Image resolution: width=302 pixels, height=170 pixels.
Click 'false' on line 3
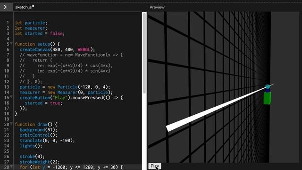[56, 34]
